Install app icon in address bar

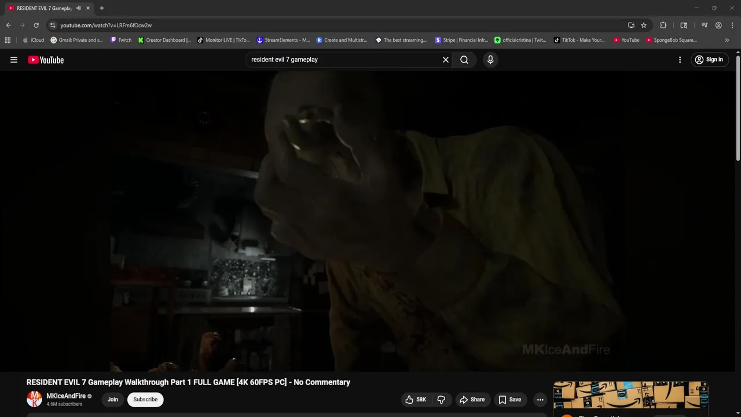point(631,25)
